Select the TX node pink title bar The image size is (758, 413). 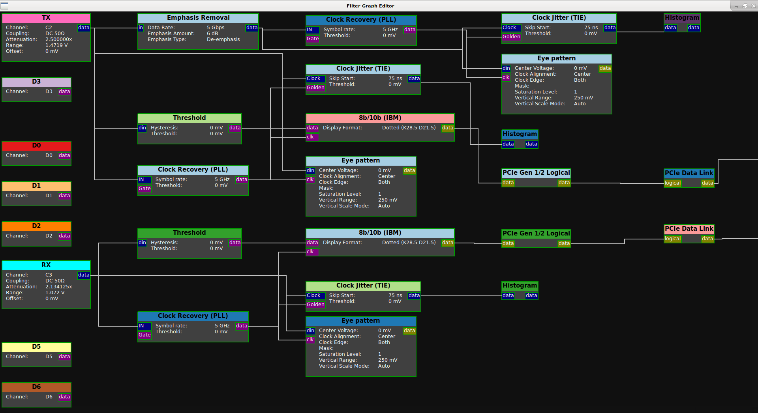(46, 18)
